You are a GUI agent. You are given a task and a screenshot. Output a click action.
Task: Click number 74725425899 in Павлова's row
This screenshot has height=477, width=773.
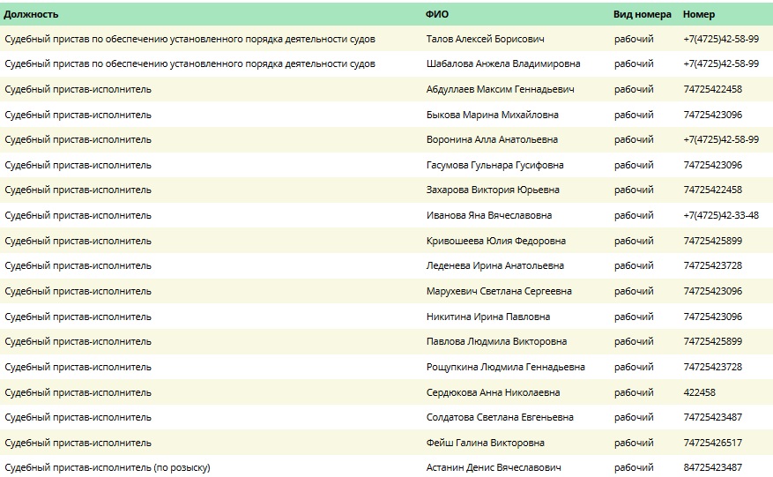[713, 342]
